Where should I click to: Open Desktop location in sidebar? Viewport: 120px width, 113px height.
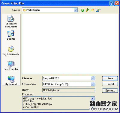click(11, 35)
